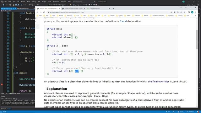Click the share page icon in the address bar

click(181, 12)
